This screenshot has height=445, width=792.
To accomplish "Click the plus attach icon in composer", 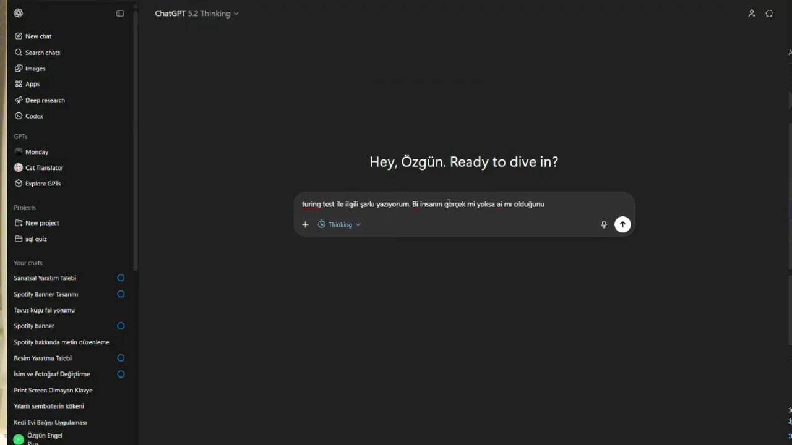I will pyautogui.click(x=305, y=225).
